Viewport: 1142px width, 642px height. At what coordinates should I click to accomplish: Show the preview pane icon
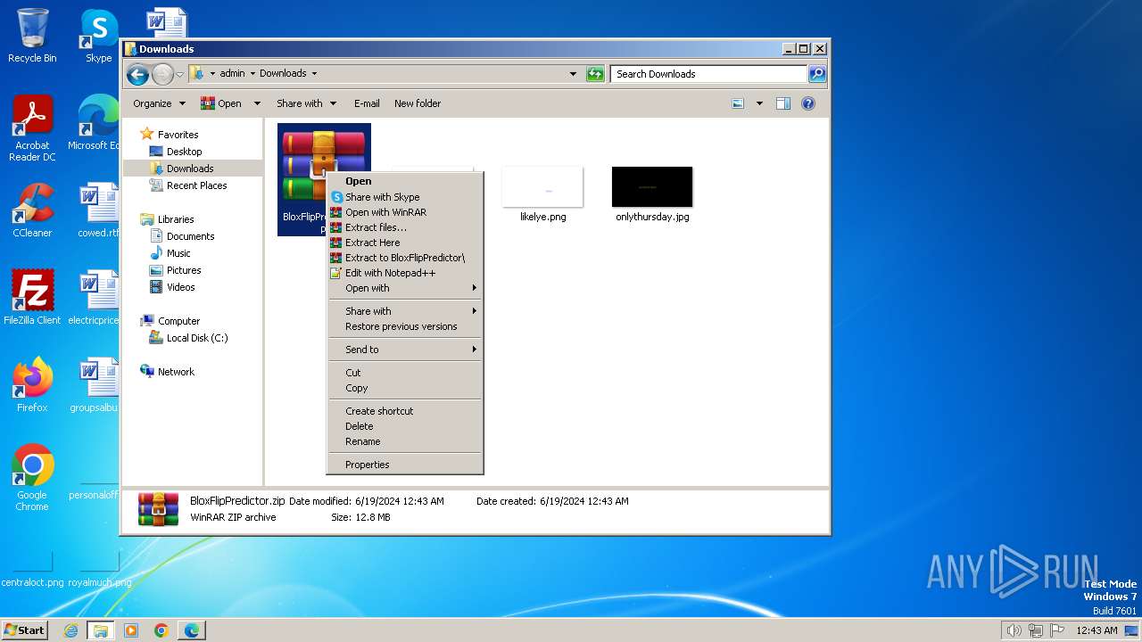[782, 103]
